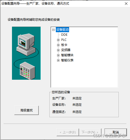The image size is (130, 140).
Task: Select the 变频器 tree label
Action: coord(66,50)
